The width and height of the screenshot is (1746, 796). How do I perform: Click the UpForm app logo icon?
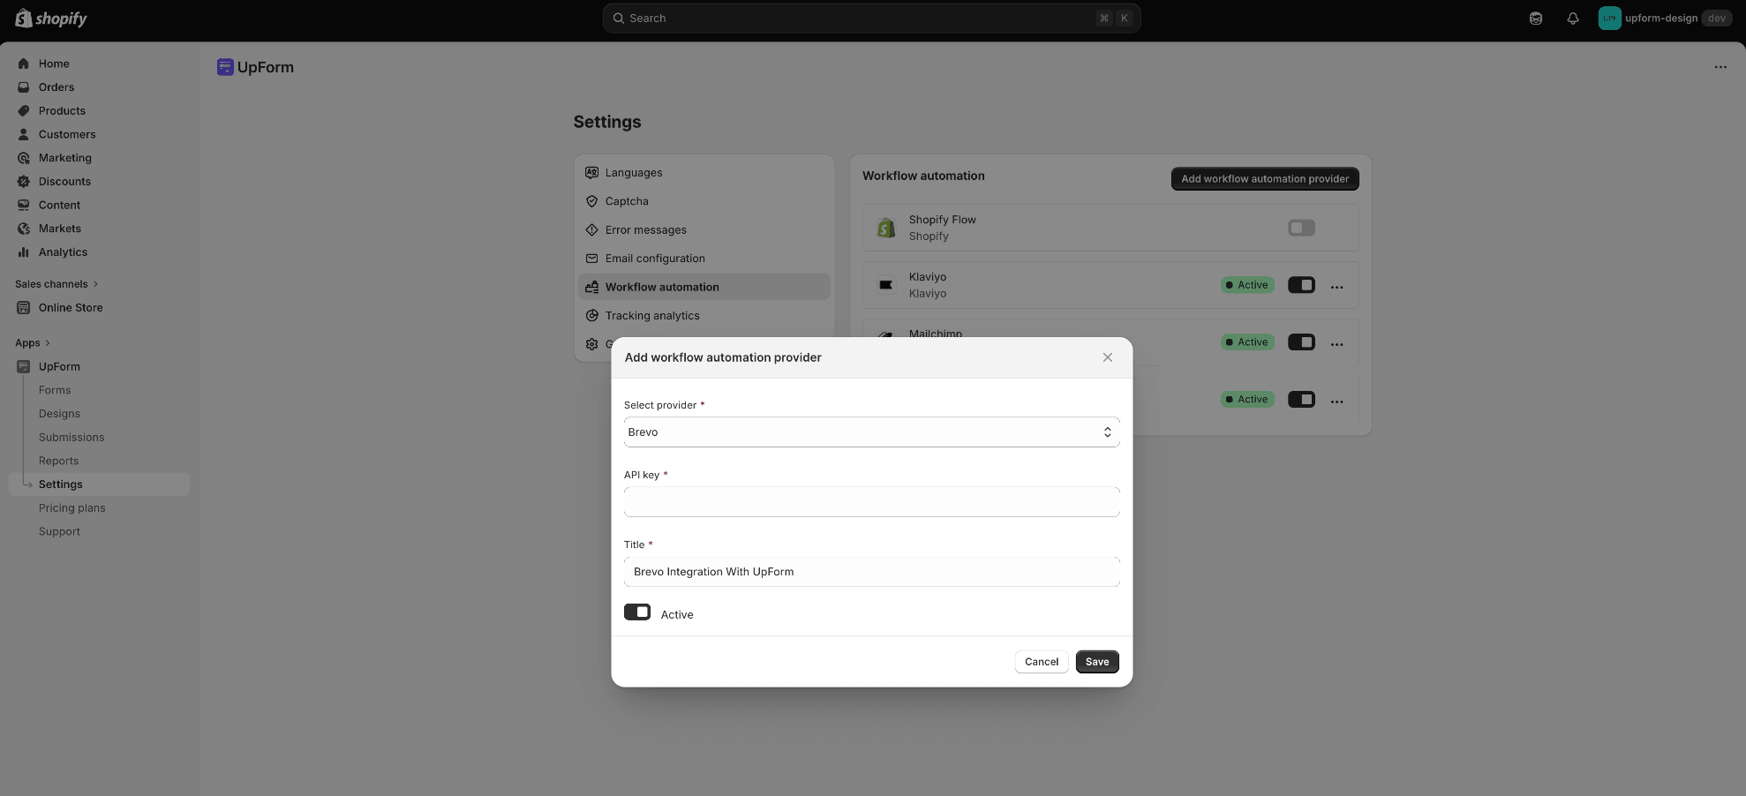coord(225,67)
